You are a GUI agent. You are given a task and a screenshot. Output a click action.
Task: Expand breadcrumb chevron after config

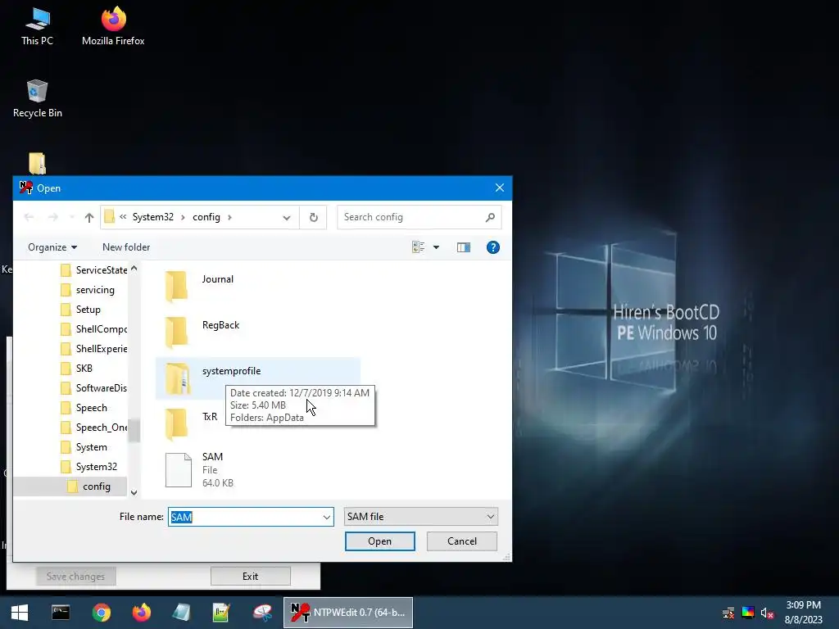229,217
